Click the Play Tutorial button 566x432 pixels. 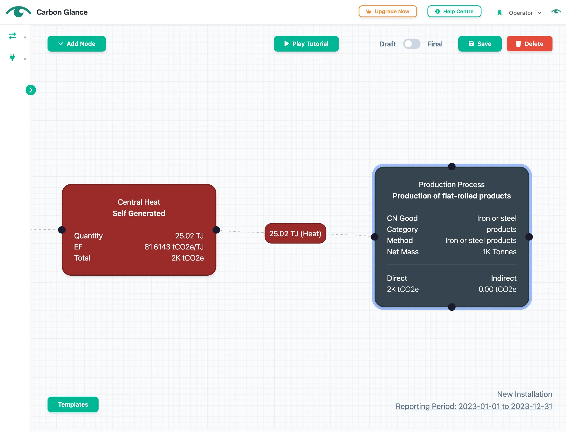(306, 44)
